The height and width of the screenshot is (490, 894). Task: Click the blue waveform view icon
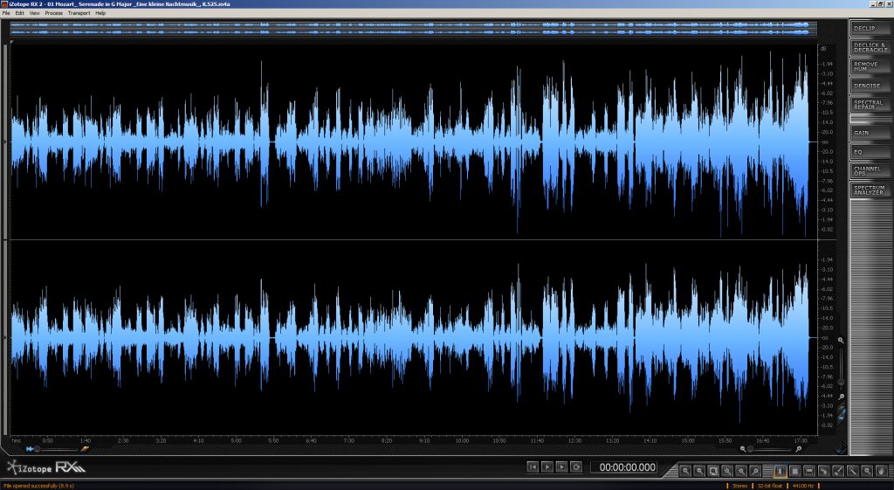click(30, 449)
